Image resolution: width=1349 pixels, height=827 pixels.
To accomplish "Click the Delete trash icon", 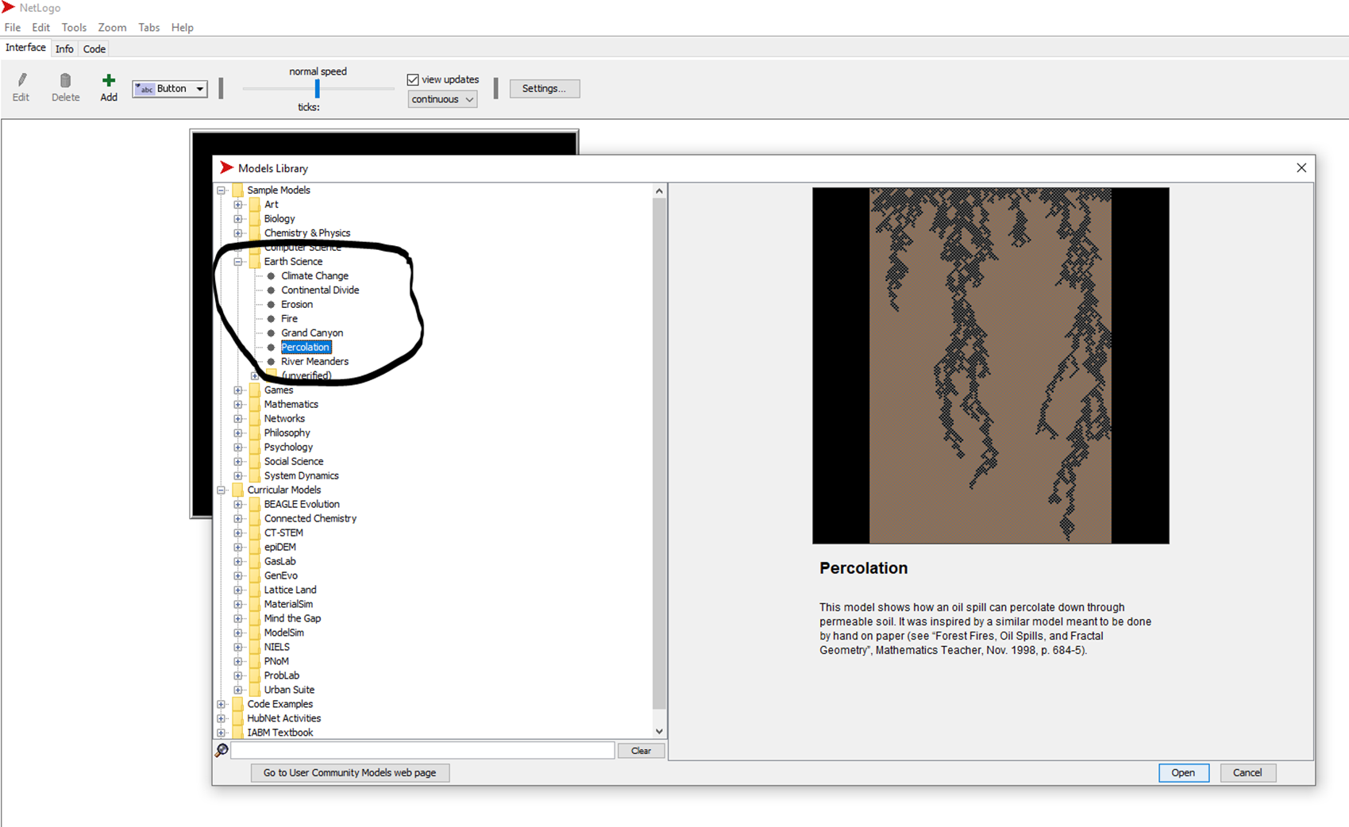I will click(65, 80).
